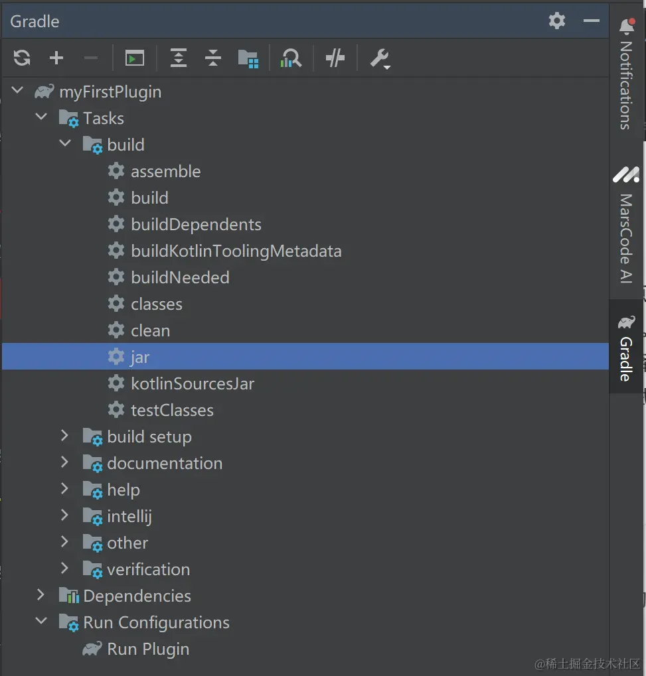
Task: Click the verification folder icon
Action: click(92, 569)
